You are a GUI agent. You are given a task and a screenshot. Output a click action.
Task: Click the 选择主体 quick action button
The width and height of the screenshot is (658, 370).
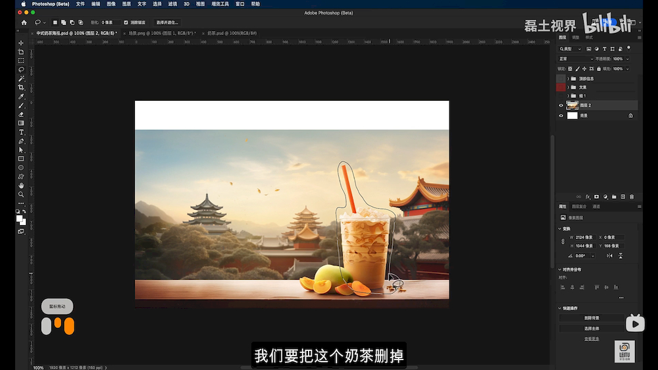pos(592,329)
